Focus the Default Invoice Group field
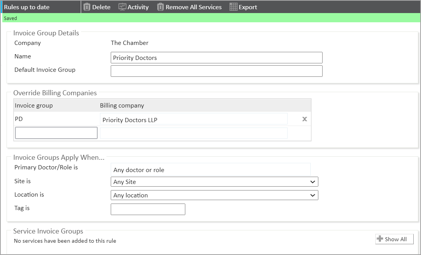The width and height of the screenshot is (421, 255). tap(216, 71)
